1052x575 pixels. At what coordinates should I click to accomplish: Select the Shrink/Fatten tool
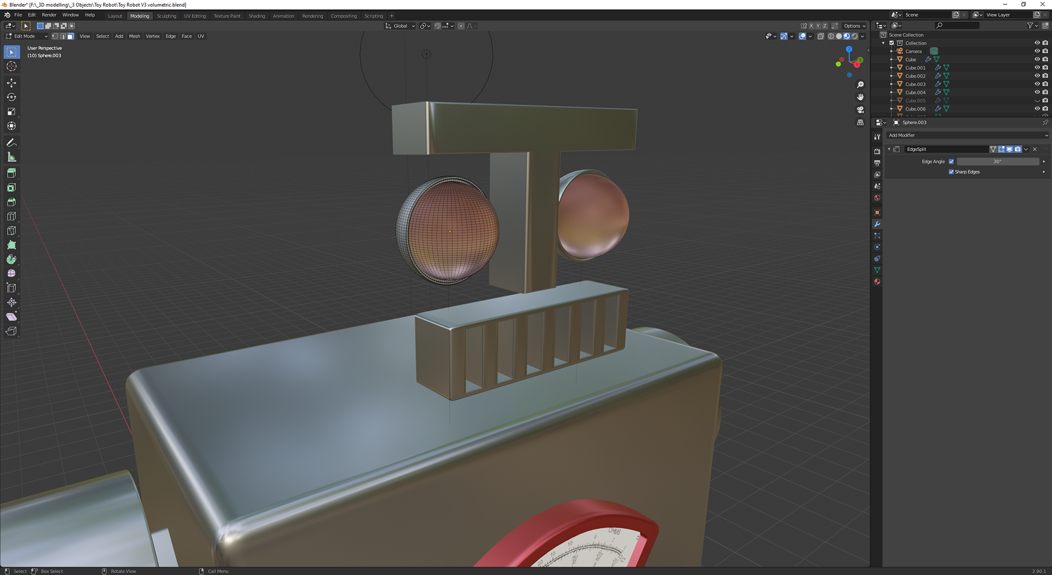(x=12, y=302)
